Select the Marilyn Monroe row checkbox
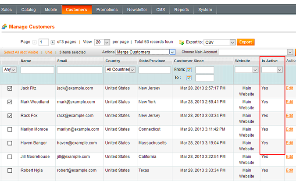Viewport: 296px width, 181px height. tap(10, 130)
